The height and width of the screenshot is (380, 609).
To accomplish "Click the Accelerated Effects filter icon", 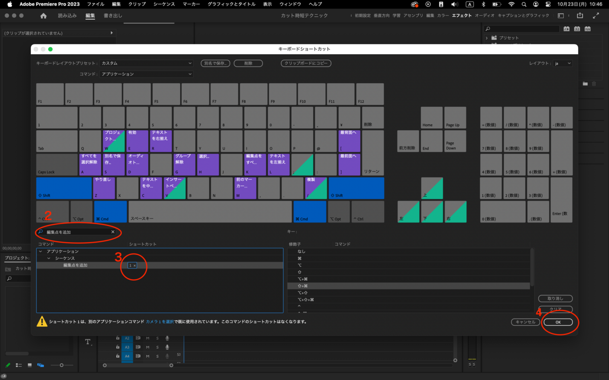I will pyautogui.click(x=567, y=29).
